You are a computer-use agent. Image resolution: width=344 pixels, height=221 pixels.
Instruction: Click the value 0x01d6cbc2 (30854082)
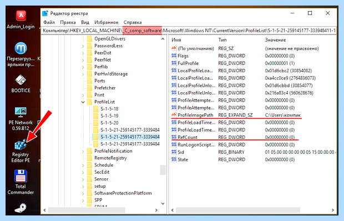click(289, 71)
